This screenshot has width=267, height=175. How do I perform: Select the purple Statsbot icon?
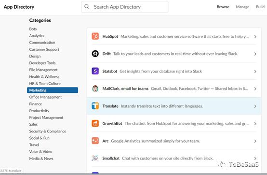(95, 71)
